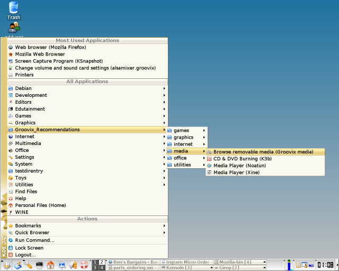Activate Ben's Bargains taskbar entry

pos(134,262)
